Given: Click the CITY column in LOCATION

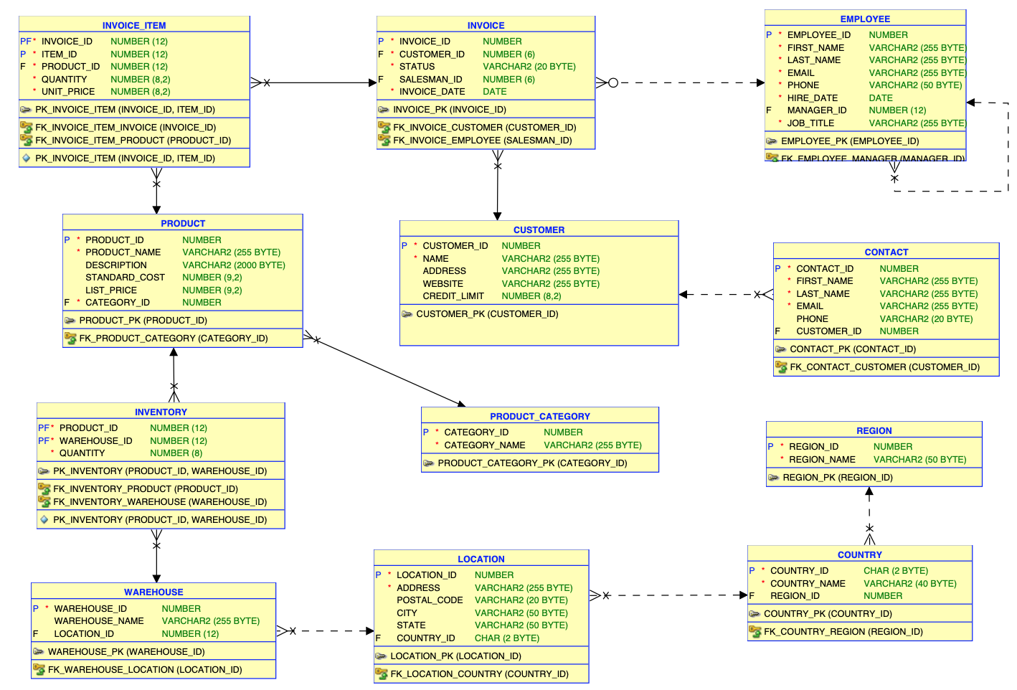Looking at the screenshot, I should pyautogui.click(x=407, y=613).
